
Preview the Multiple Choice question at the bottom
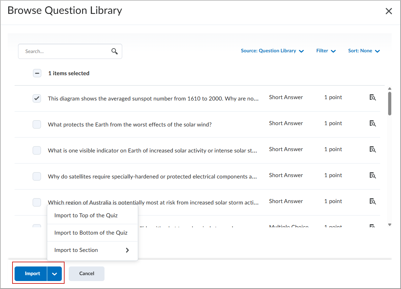click(x=373, y=226)
